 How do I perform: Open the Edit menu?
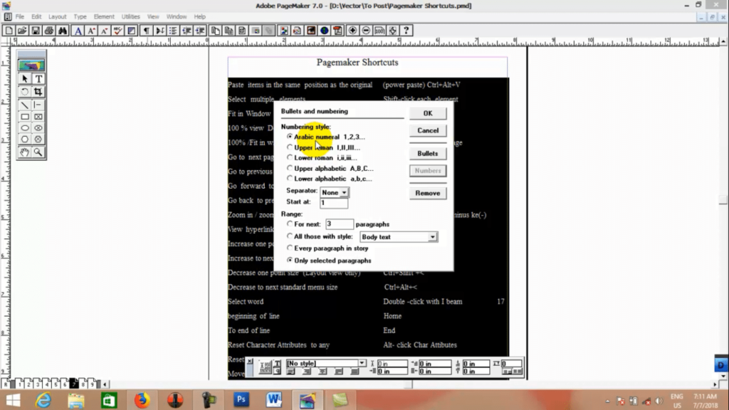click(x=36, y=17)
